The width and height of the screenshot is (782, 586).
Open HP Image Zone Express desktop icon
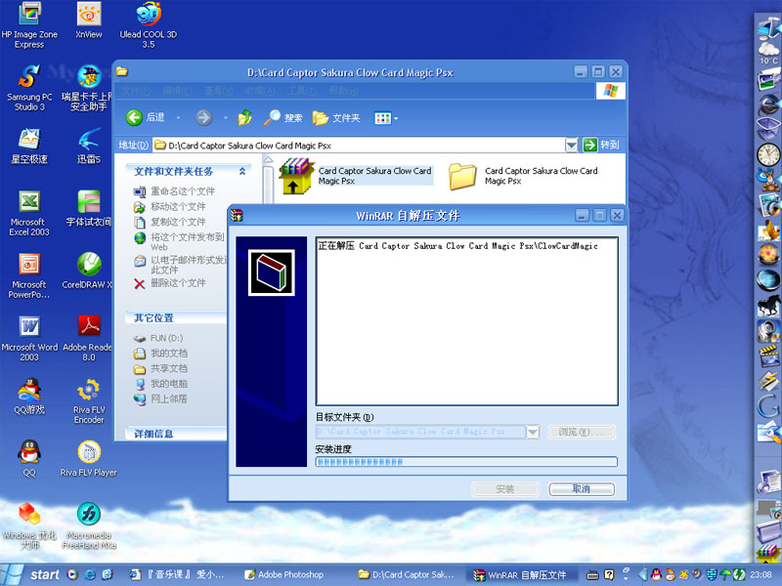tap(29, 25)
